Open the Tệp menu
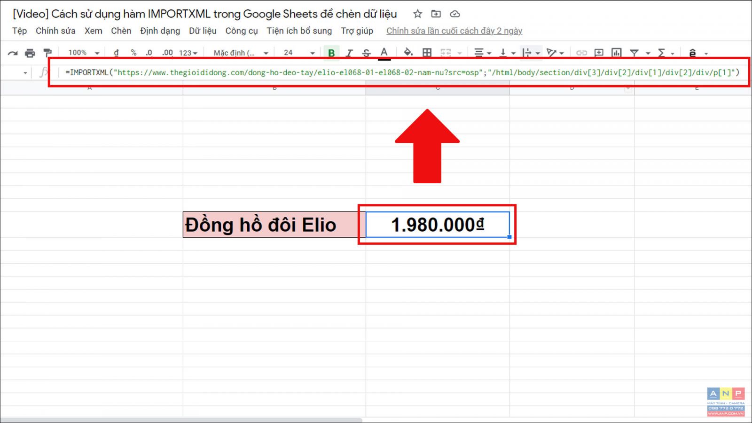This screenshot has height=423, width=752. coord(19,31)
